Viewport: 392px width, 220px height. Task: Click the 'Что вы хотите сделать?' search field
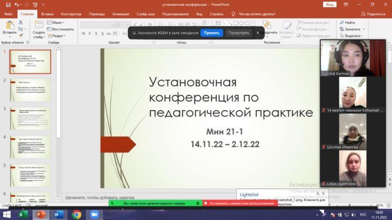pos(257,14)
